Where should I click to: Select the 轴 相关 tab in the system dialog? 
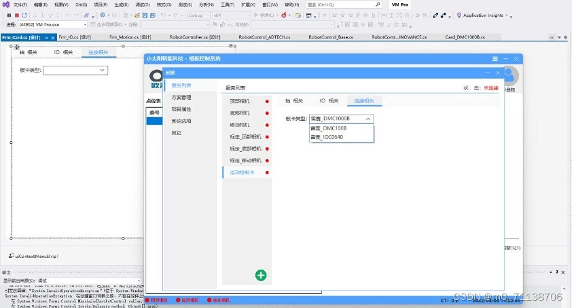click(x=294, y=101)
